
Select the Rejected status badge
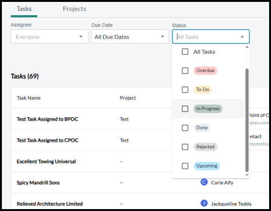point(205,147)
